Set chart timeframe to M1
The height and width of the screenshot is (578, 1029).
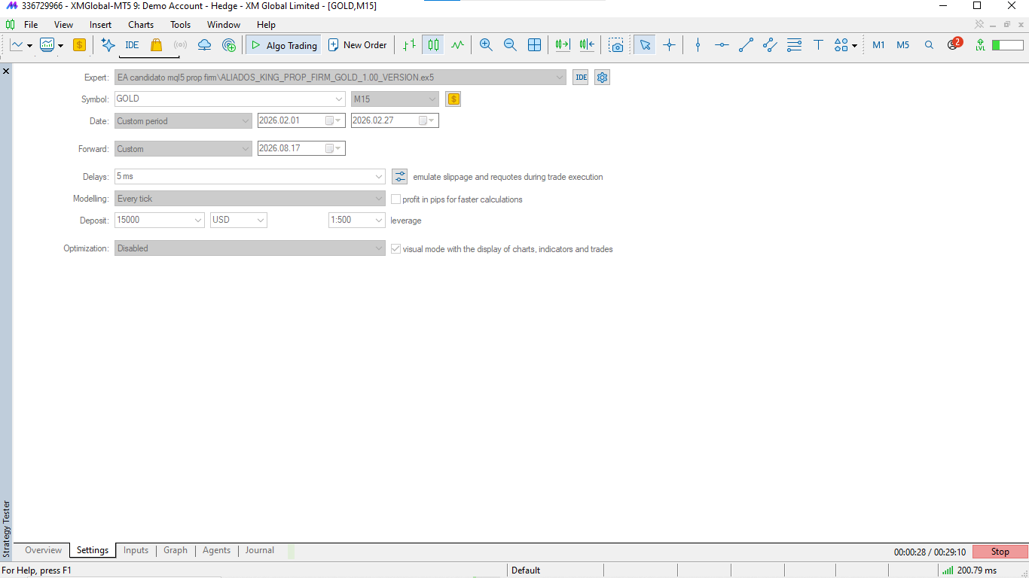coord(878,45)
